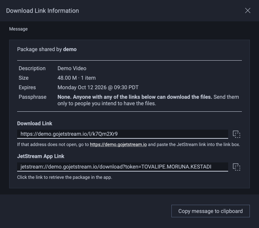Click the Download Link URL field
Image resolution: width=259 pixels, height=228 pixels.
point(123,134)
